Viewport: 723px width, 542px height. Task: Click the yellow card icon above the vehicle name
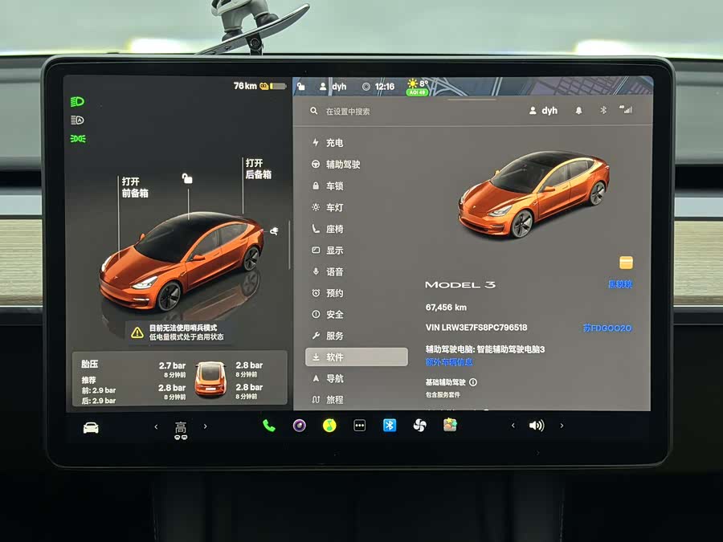[626, 263]
